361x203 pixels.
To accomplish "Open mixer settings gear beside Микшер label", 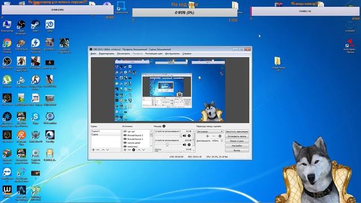I will click(164, 126).
